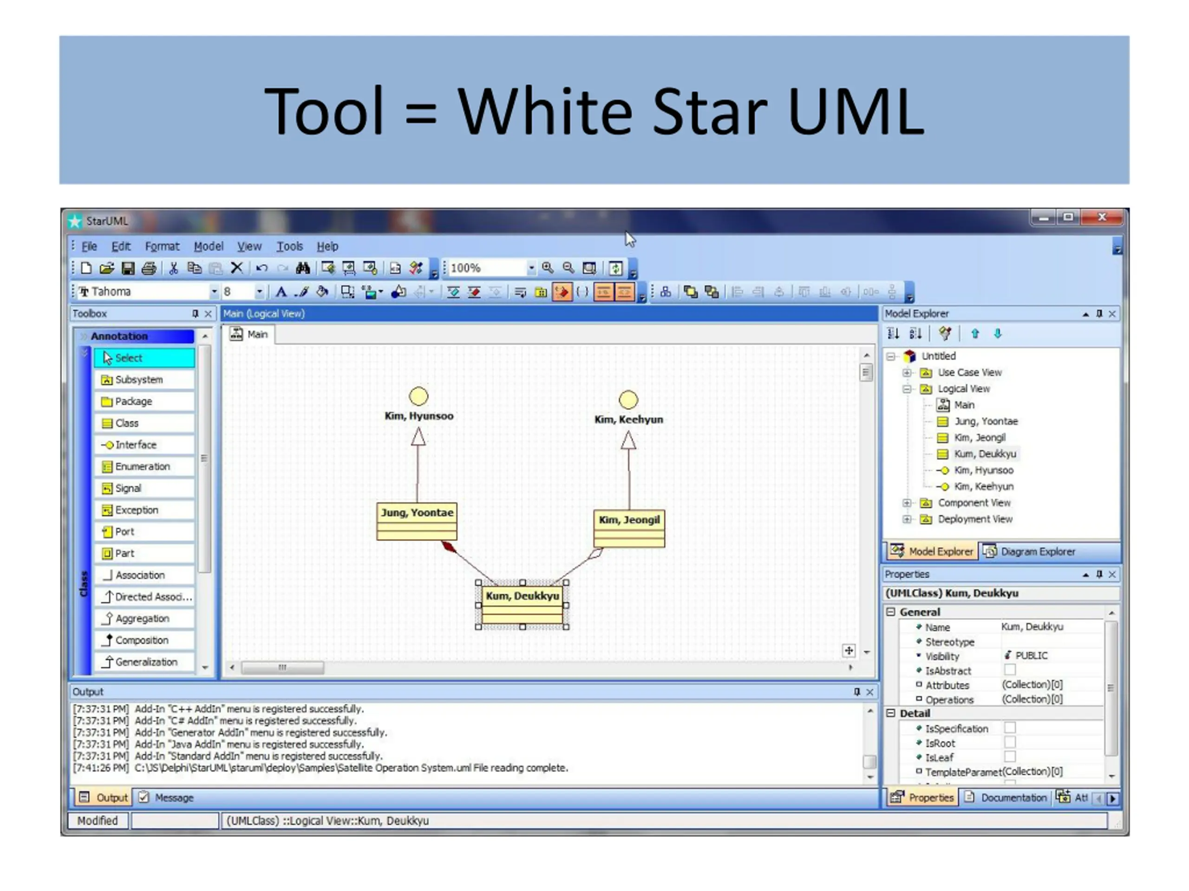Image resolution: width=1189 pixels, height=891 pixels.
Task: Open the Model menu
Action: pyautogui.click(x=209, y=246)
